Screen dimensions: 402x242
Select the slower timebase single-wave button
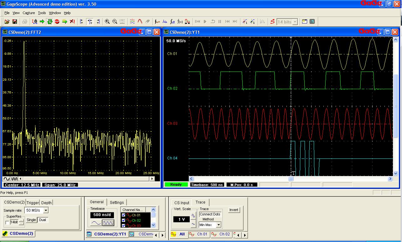96,223
